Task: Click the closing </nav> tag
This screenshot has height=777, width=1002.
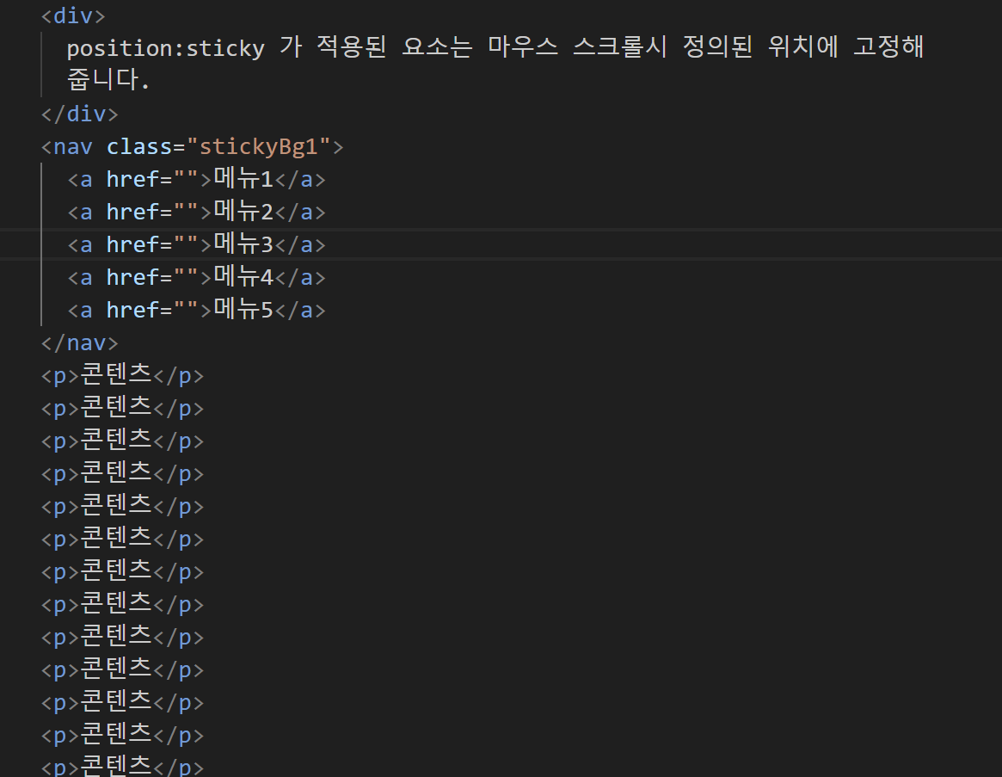Action: click(80, 342)
